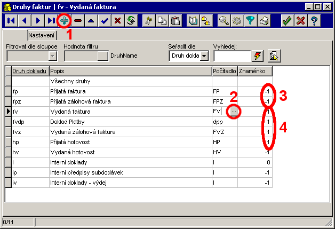Delete record with red minus icon
335x229 pixels.
point(78,21)
